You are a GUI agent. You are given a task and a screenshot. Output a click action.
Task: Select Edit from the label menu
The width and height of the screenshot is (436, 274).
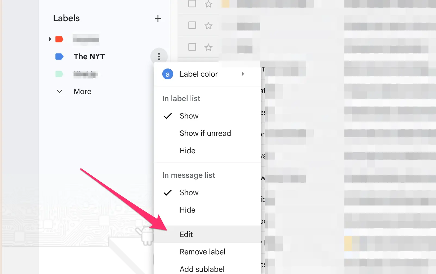tap(186, 234)
